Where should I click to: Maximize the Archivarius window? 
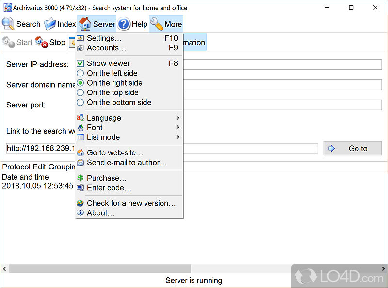351,8
